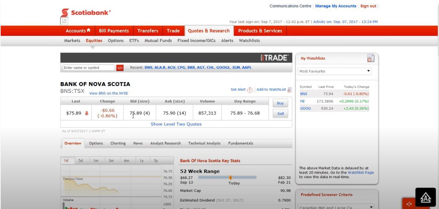Click the Sign out link
The image size is (439, 209).
368,6
